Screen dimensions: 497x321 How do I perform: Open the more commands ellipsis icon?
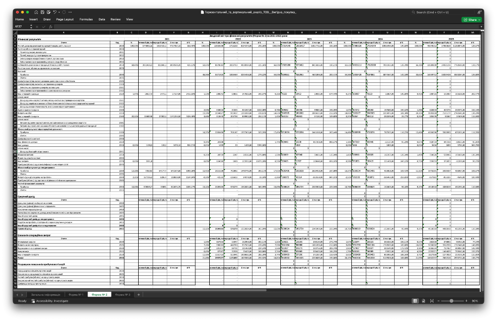[70, 12]
